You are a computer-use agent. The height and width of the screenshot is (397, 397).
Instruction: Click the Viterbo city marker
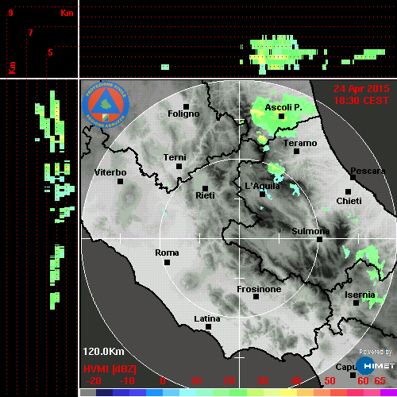pyautogui.click(x=120, y=182)
